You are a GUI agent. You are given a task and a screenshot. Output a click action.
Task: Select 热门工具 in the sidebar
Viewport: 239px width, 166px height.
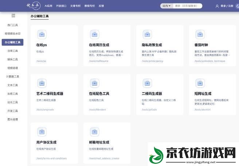click(x=12, y=25)
